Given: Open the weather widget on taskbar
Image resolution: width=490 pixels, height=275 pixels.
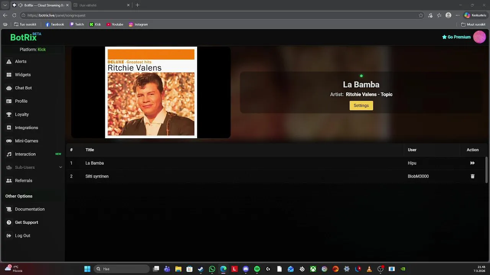Looking at the screenshot, I should point(14,269).
